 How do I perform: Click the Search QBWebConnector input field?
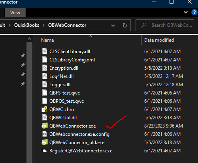(x=165, y=25)
